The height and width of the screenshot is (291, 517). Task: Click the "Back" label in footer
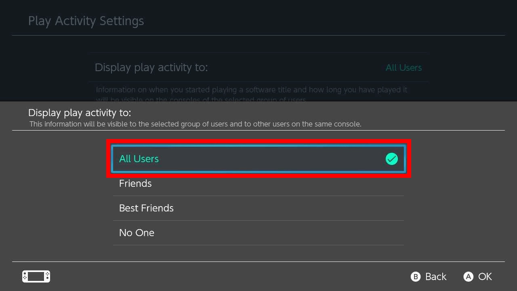tap(435, 276)
